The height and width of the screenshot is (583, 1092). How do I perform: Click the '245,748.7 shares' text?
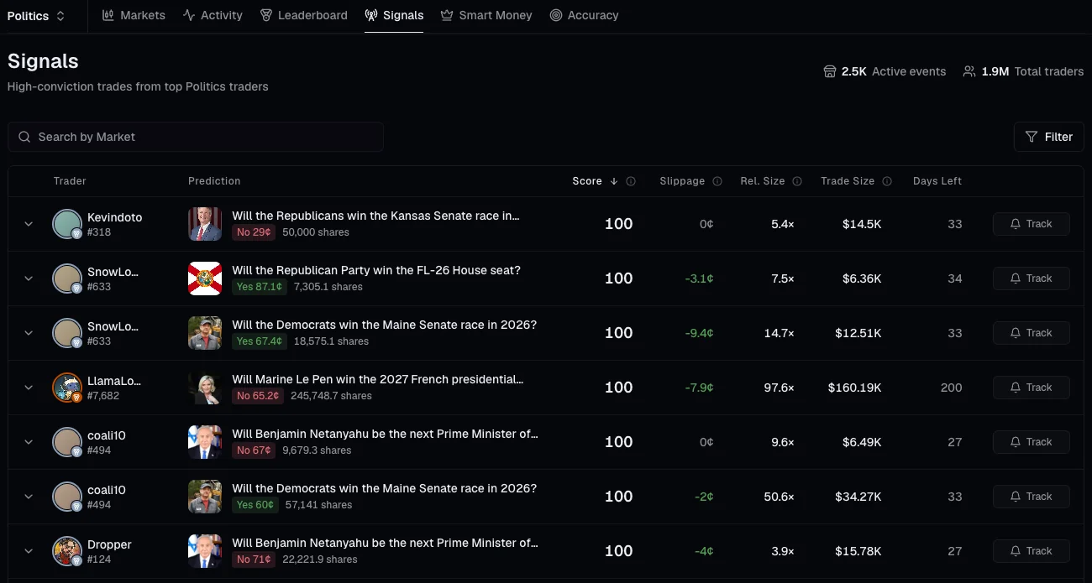click(x=331, y=396)
